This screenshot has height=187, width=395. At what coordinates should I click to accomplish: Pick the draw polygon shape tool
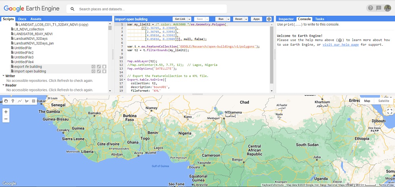(26, 101)
